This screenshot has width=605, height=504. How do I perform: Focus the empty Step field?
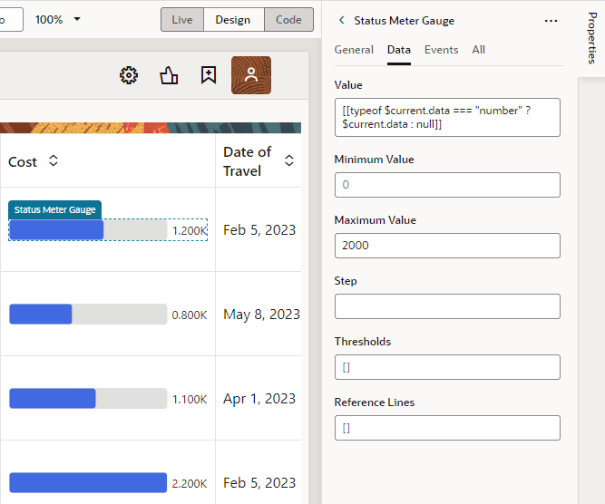(x=447, y=306)
